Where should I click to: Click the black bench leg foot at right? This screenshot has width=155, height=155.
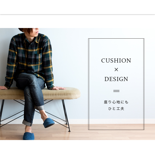pos(69,131)
